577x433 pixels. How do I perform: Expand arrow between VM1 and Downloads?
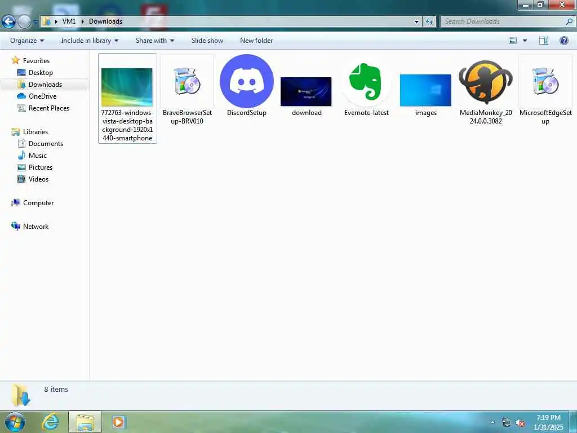pos(82,21)
